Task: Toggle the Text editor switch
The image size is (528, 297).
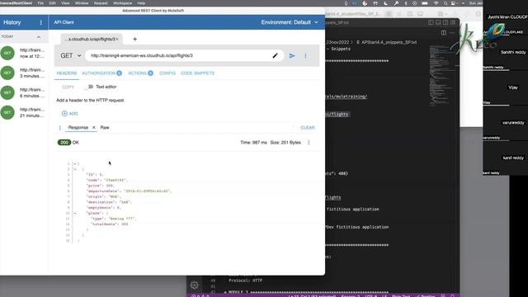Action: [89, 87]
